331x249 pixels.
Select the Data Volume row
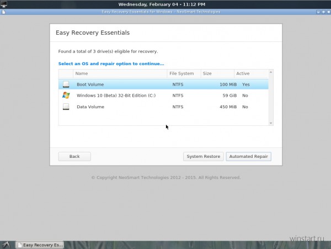pyautogui.click(x=163, y=107)
